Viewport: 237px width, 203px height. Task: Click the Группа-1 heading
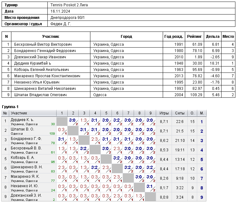coord(10,107)
